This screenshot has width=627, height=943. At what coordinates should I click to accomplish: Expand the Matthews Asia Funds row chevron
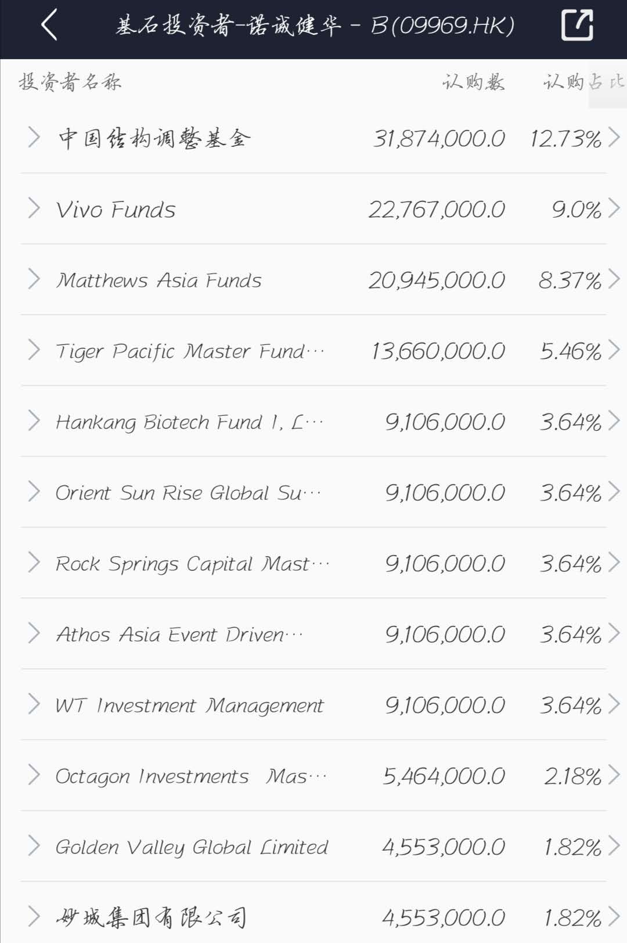click(x=34, y=279)
